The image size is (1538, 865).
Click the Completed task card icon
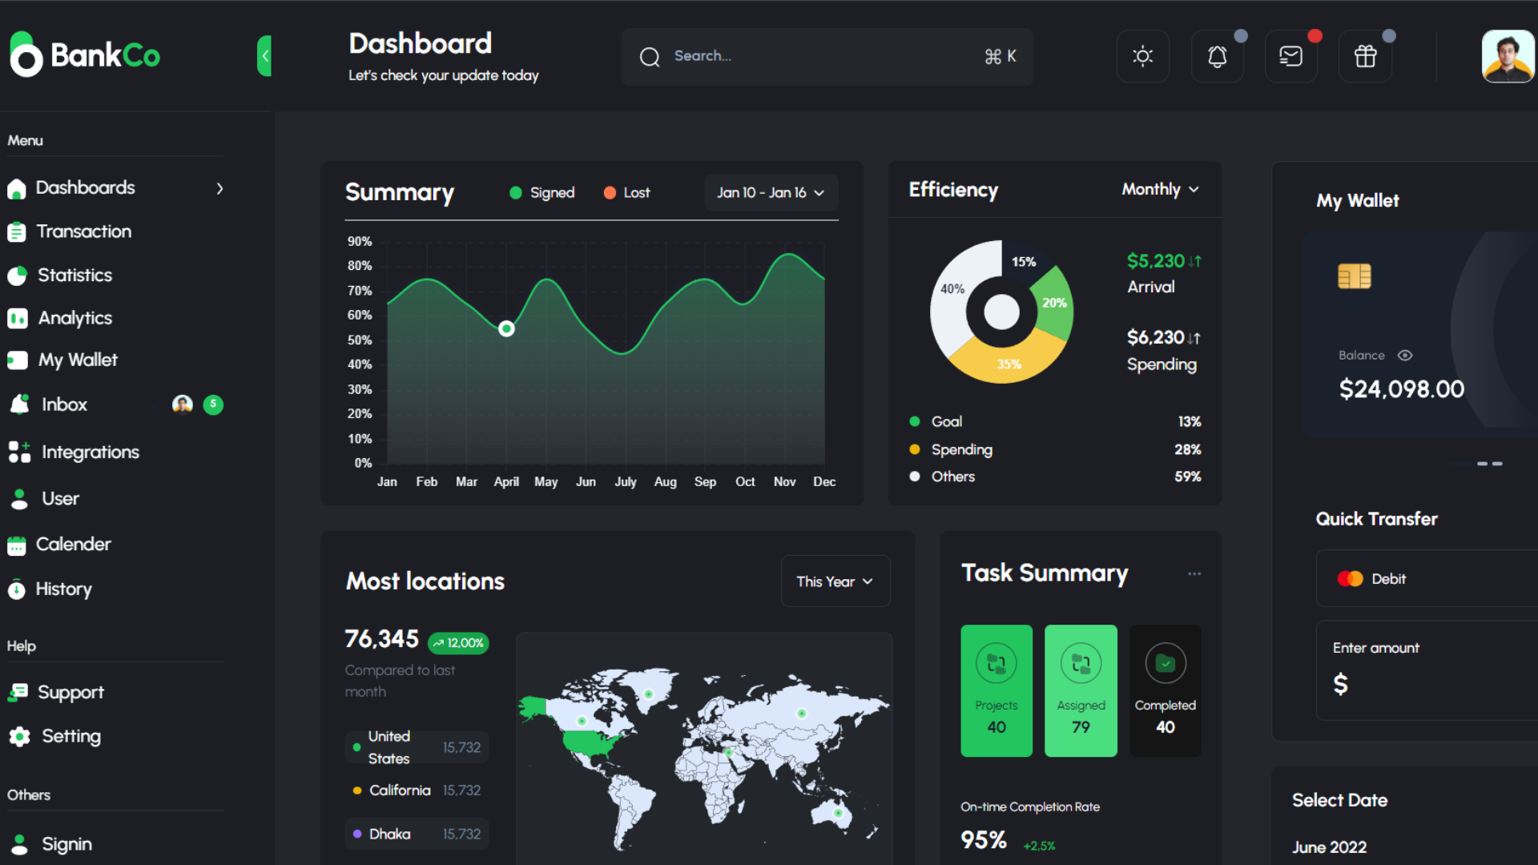click(1165, 663)
